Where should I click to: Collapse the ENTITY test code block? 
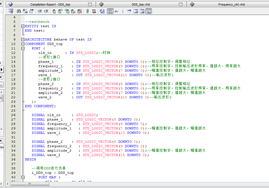(23, 26)
